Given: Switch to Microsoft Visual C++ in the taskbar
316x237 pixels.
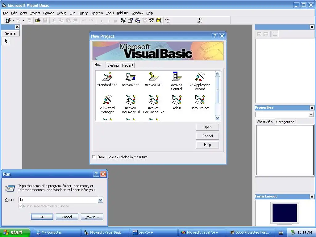Looking at the screenshot, I should click(202, 232).
